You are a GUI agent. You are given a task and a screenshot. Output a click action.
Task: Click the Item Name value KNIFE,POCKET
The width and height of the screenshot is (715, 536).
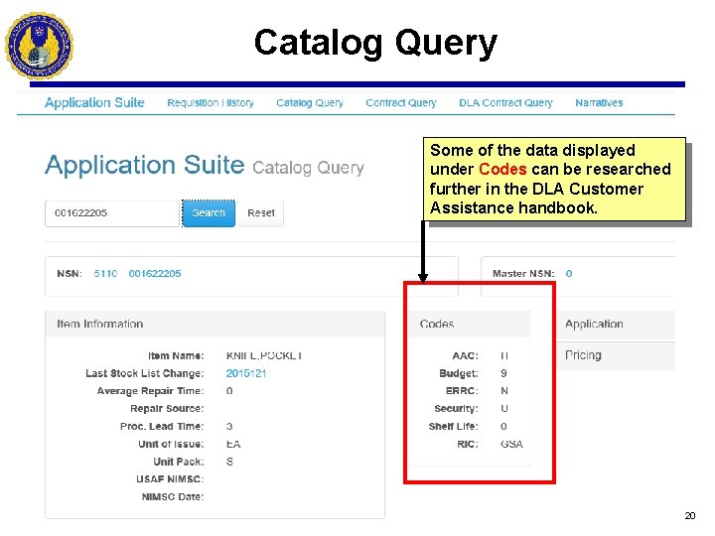pos(264,356)
